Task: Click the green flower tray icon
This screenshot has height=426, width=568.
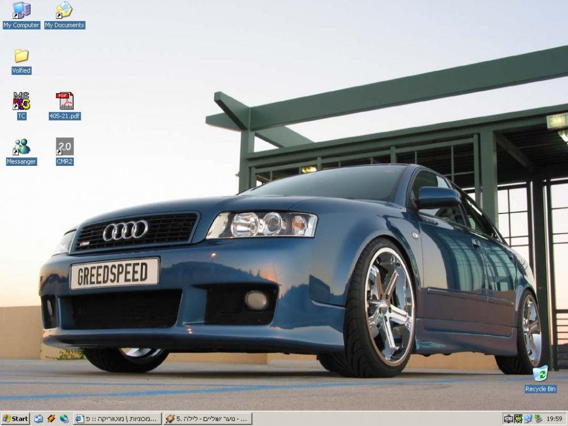Action: point(518,419)
